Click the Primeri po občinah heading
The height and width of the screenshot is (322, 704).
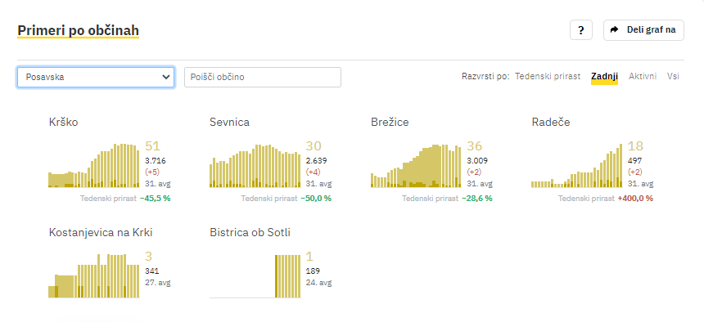(78, 30)
